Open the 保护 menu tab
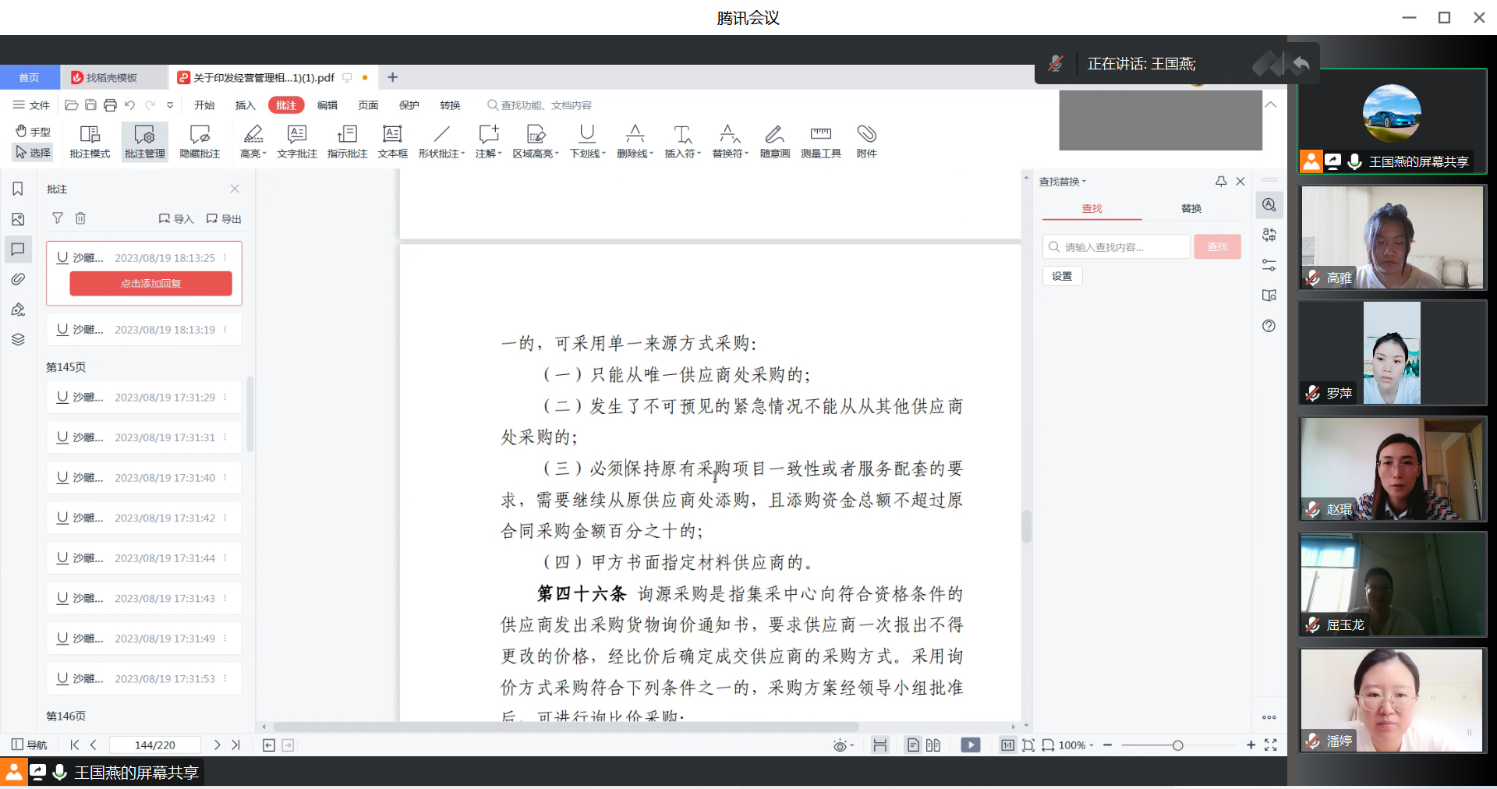1497x789 pixels. (x=409, y=105)
